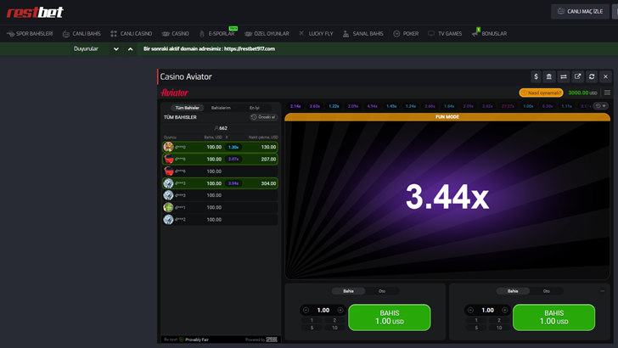Click the 2.14x history multiplier
Screen dimensions: 618x348
coord(295,106)
